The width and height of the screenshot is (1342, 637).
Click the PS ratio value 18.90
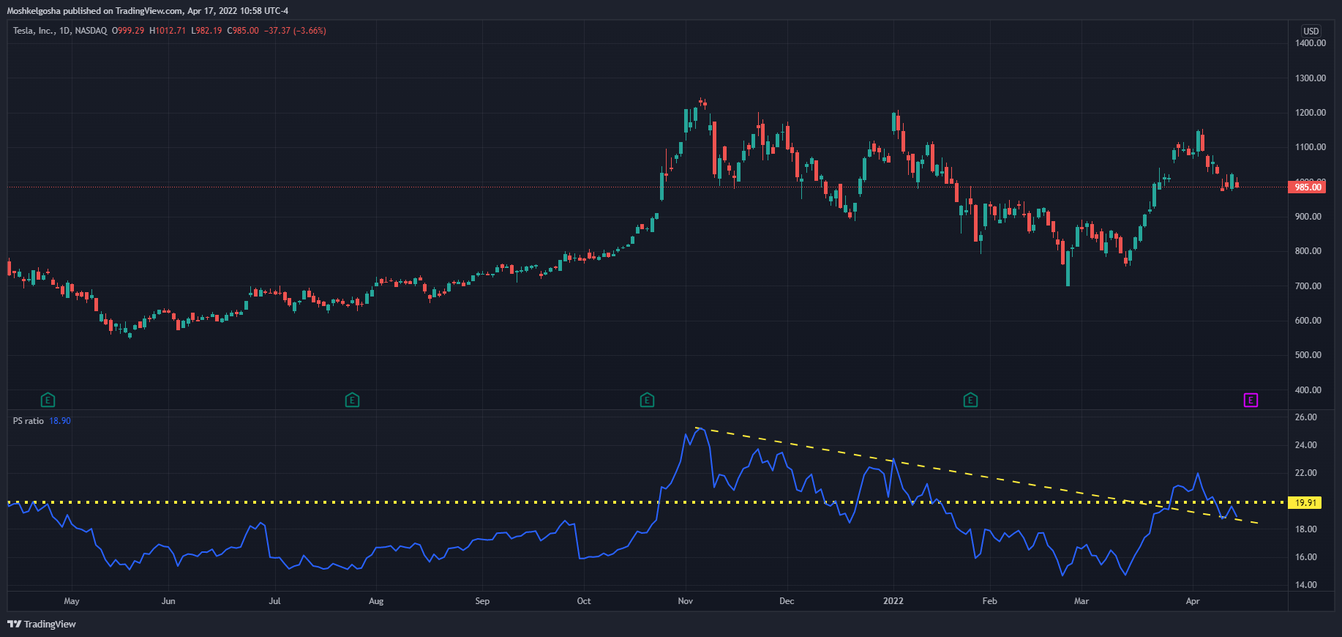point(60,421)
